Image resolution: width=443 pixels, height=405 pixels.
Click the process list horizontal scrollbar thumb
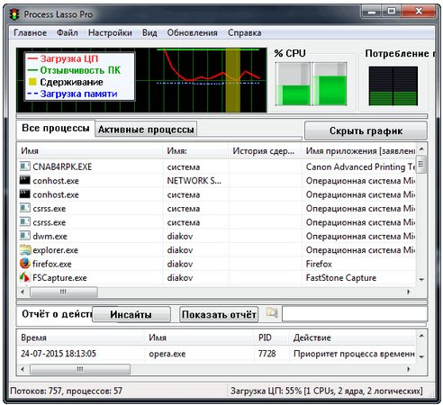[x=64, y=292]
